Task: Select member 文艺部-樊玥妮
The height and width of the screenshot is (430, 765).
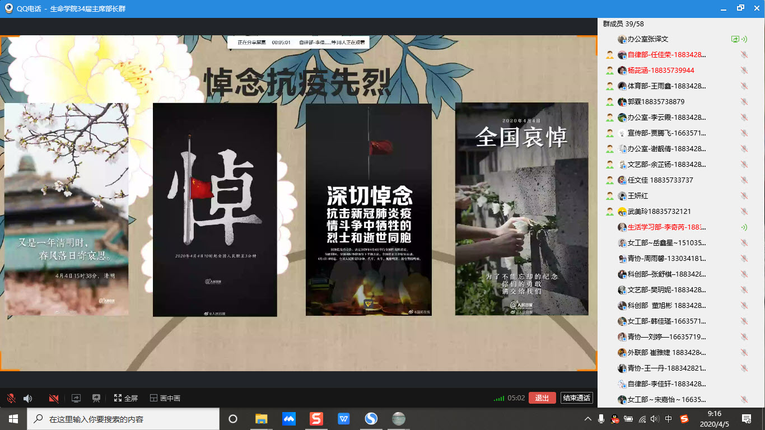Action: [666, 290]
